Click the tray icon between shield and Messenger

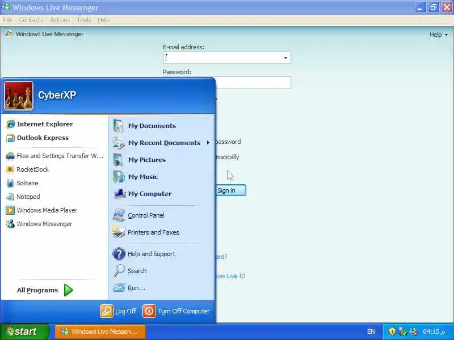[x=402, y=331]
